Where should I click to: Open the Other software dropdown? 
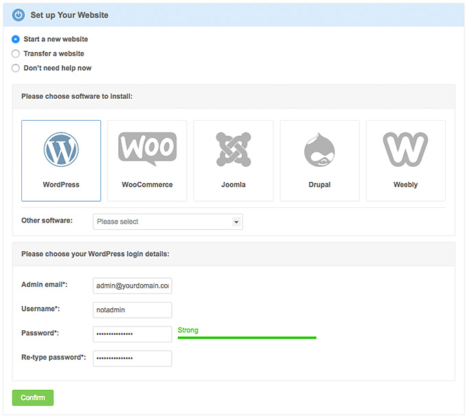(168, 222)
